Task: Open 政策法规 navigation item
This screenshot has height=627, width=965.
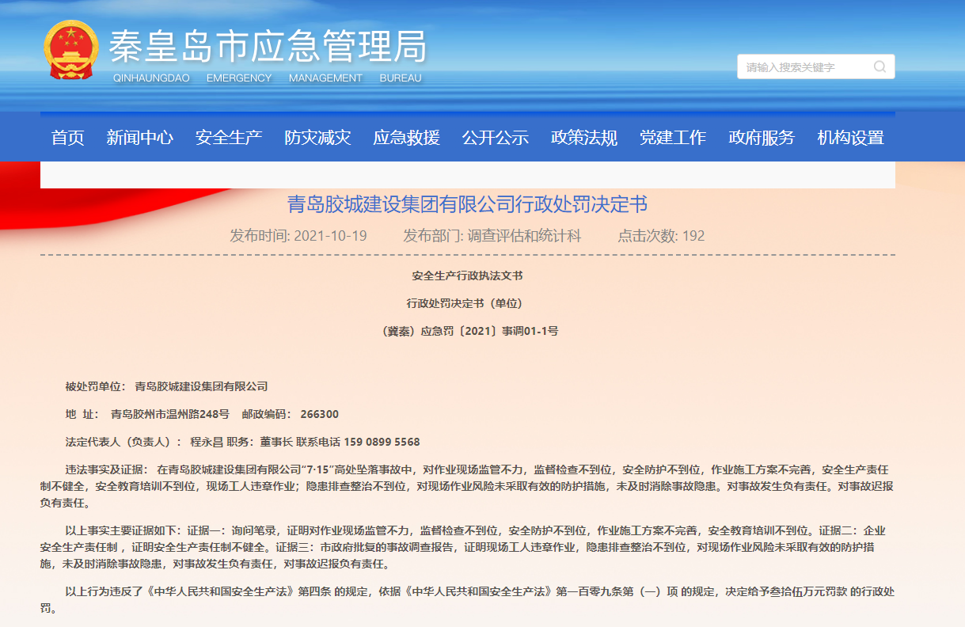Action: click(x=584, y=138)
